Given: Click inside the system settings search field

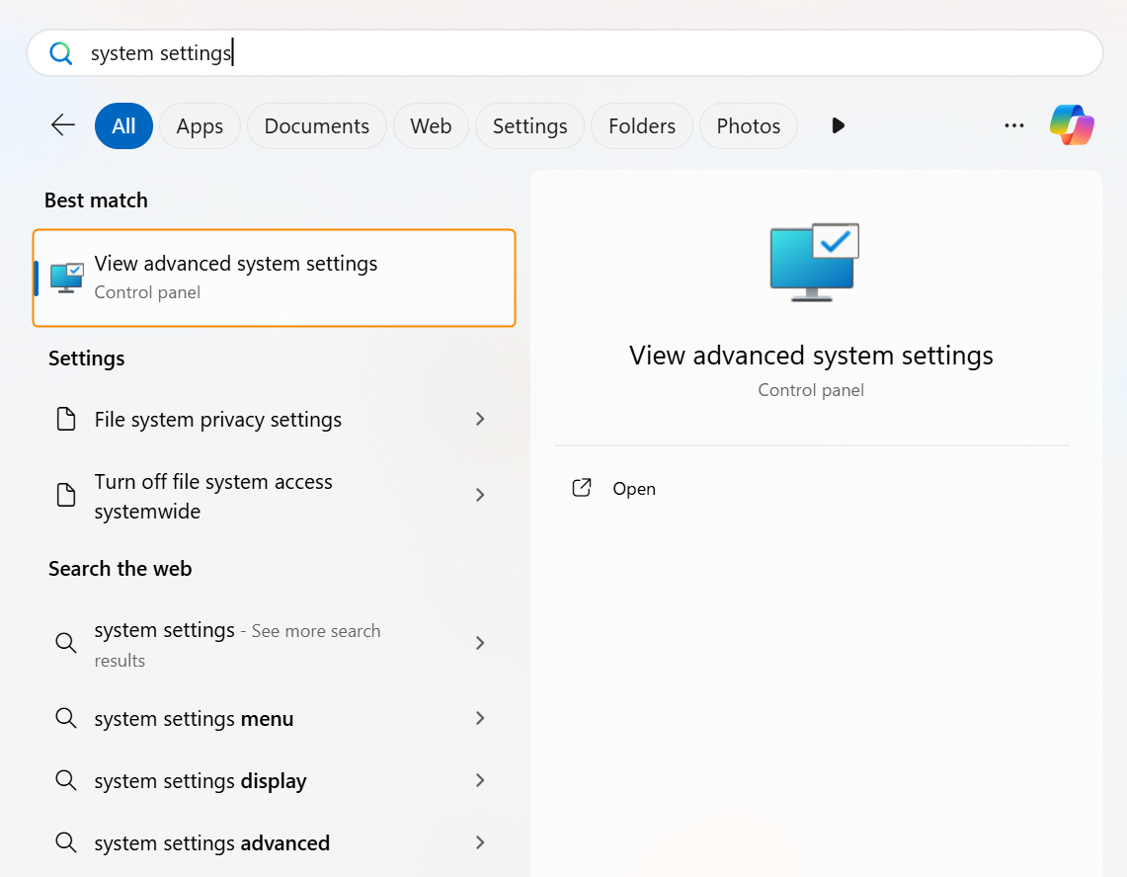Looking at the screenshot, I should [593, 53].
